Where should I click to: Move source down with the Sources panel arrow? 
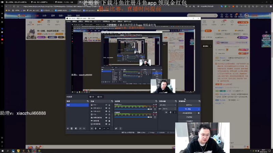(x=108, y=129)
